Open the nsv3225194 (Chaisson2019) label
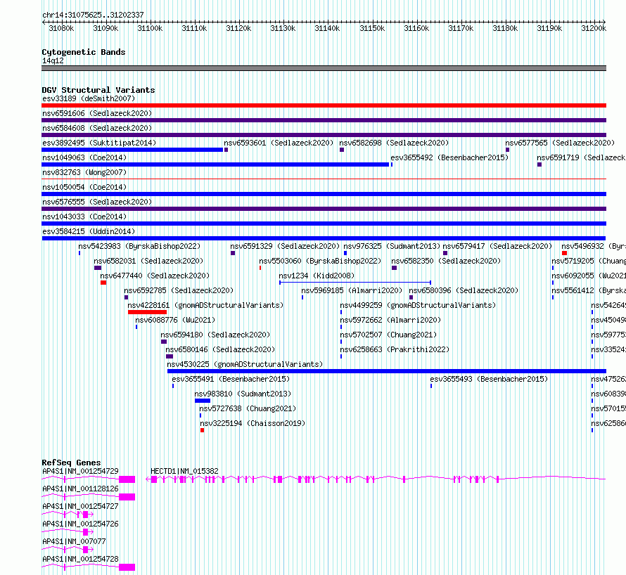 pos(253,423)
